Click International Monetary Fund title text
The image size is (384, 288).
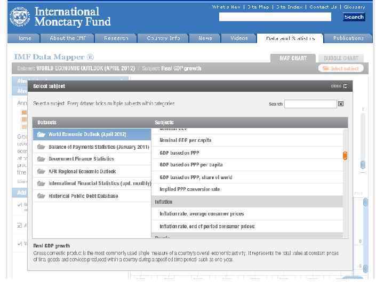(72, 17)
